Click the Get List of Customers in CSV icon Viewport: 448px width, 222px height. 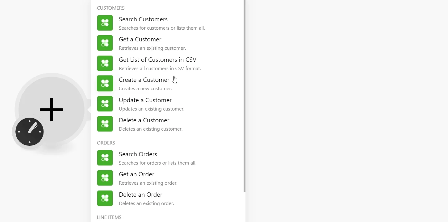tap(105, 63)
